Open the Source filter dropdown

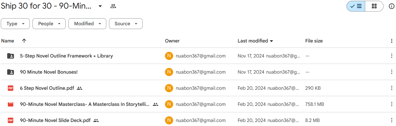pyautogui.click(x=126, y=24)
